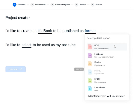The image size is (134, 106).
Task: Go to the Generate step label
Action: coord(22,5)
